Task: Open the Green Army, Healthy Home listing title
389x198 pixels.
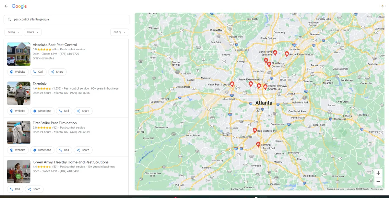Action: (71, 162)
